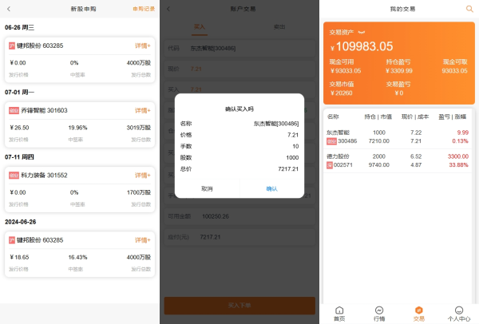The image size is (479, 324).
Task: Click the 现价 | 成本 column header
Action: click(x=415, y=117)
